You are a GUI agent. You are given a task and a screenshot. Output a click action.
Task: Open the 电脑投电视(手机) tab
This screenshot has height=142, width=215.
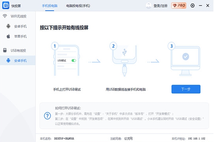pos(78,6)
